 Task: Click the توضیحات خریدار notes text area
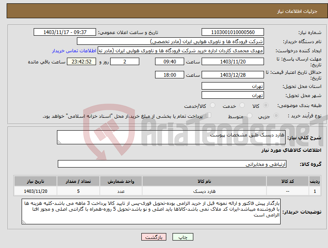(151, 212)
